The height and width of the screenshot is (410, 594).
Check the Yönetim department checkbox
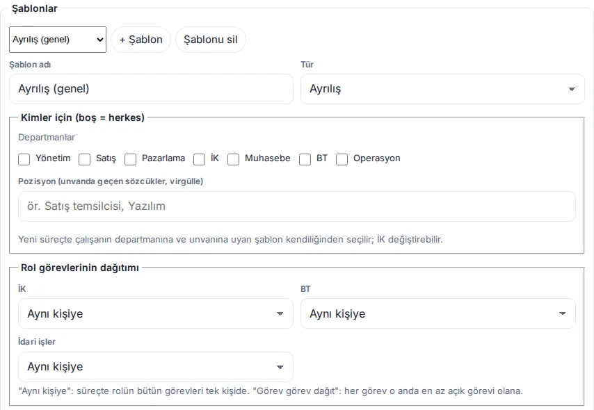pyautogui.click(x=24, y=159)
